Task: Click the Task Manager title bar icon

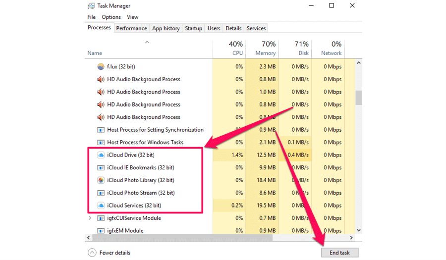Action: pos(91,6)
